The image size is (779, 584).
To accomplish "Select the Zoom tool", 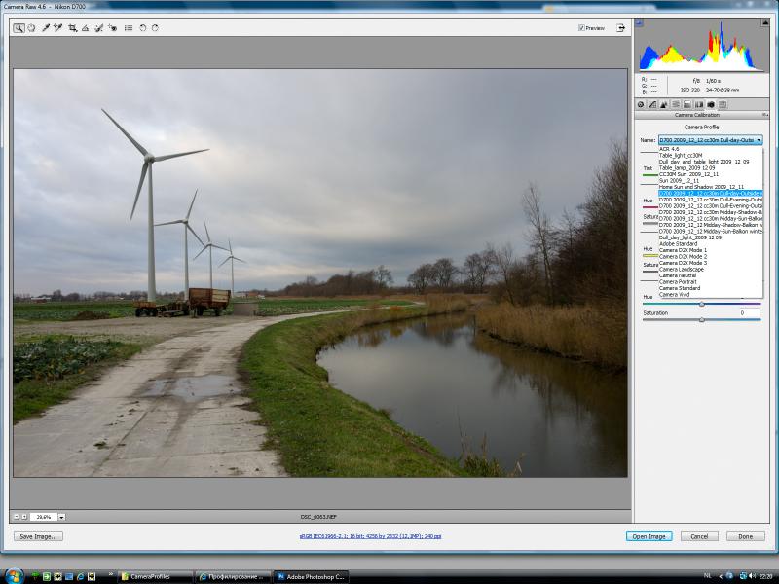I will pyautogui.click(x=19, y=28).
